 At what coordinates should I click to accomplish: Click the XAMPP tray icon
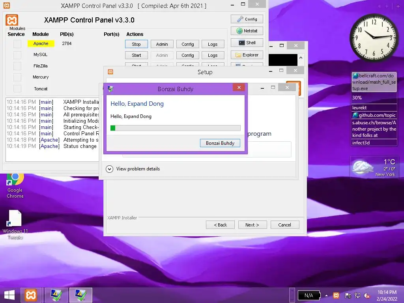coord(336,295)
